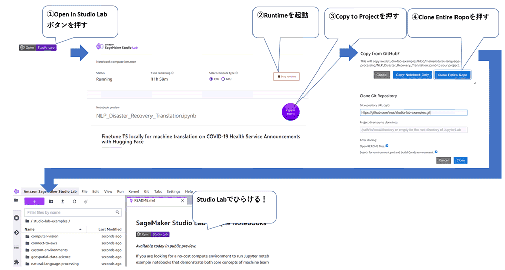
Task: Open the file browser sidebar folder icon
Action: click(x=16, y=200)
